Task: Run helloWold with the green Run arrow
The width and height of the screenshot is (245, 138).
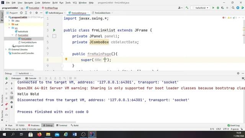Action: [x=213, y=8]
